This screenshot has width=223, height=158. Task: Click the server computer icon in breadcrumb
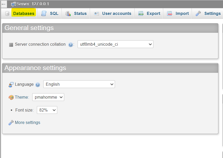[x=13, y=4]
